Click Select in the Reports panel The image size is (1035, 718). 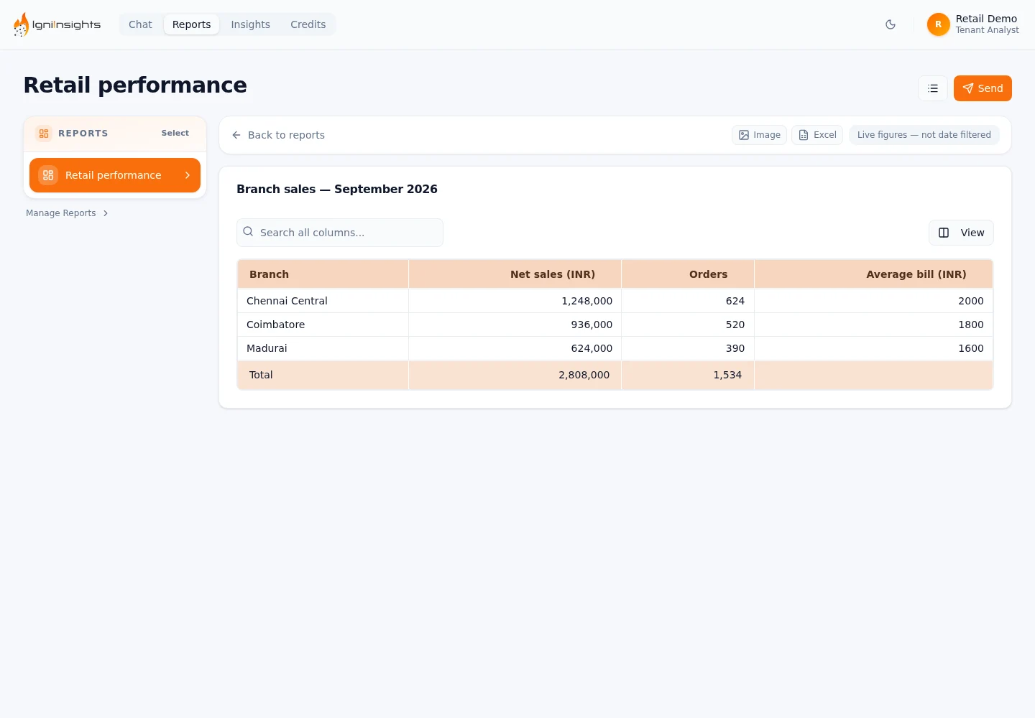tap(175, 134)
